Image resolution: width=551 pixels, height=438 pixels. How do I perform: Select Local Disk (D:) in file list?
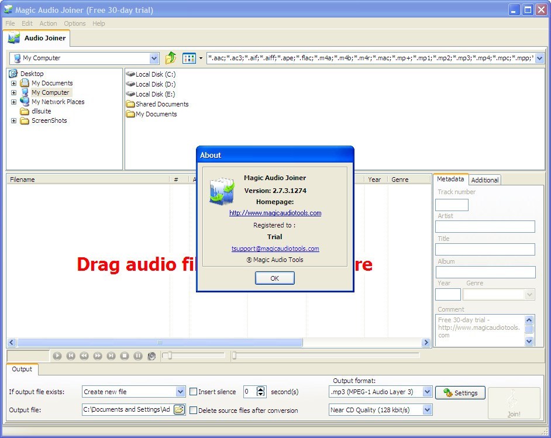156,84
